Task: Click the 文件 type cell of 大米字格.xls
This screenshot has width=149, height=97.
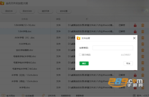Action: tap(58, 44)
